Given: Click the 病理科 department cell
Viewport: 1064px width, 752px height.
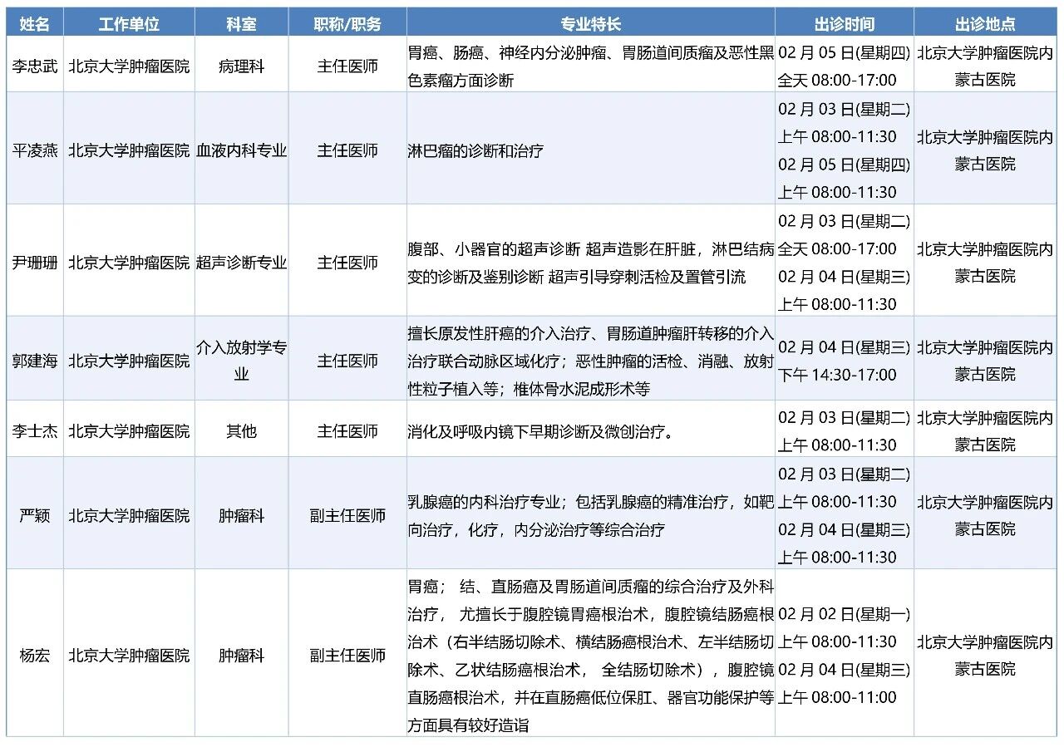Looking at the screenshot, I should tap(241, 66).
